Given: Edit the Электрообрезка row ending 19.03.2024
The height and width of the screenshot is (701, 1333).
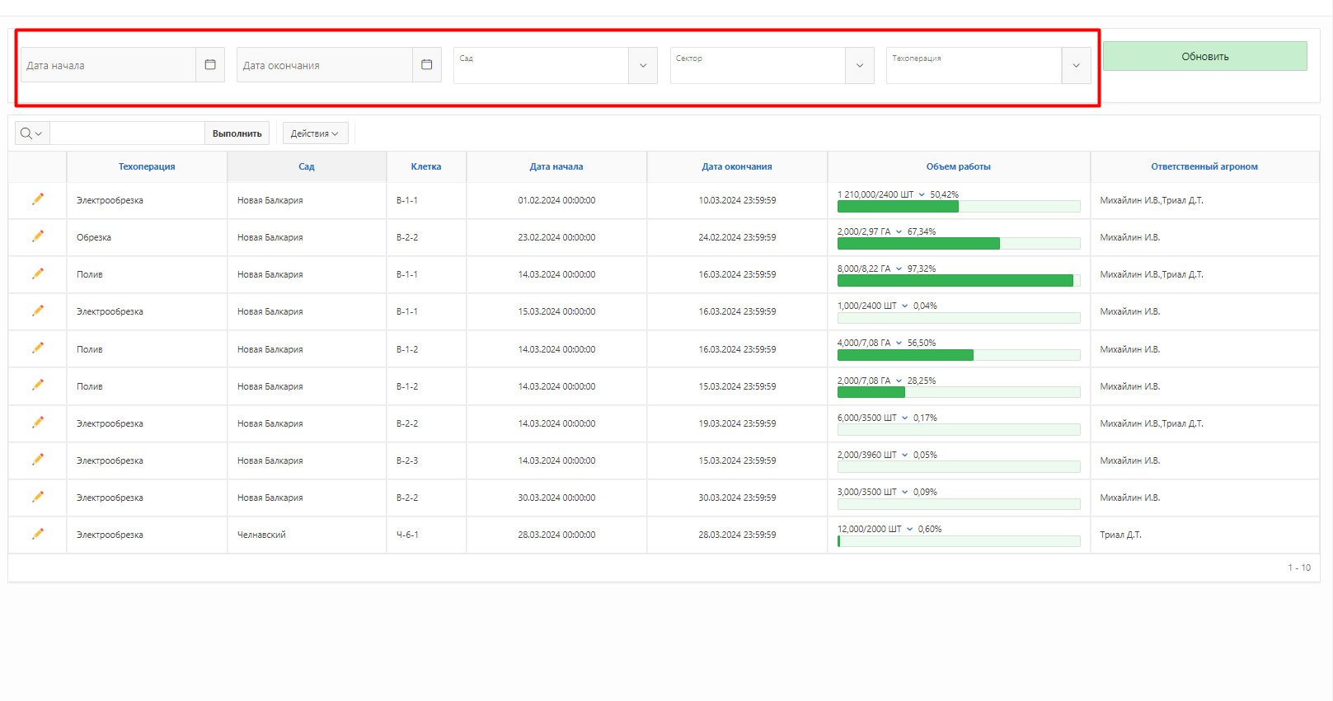Looking at the screenshot, I should [x=38, y=423].
